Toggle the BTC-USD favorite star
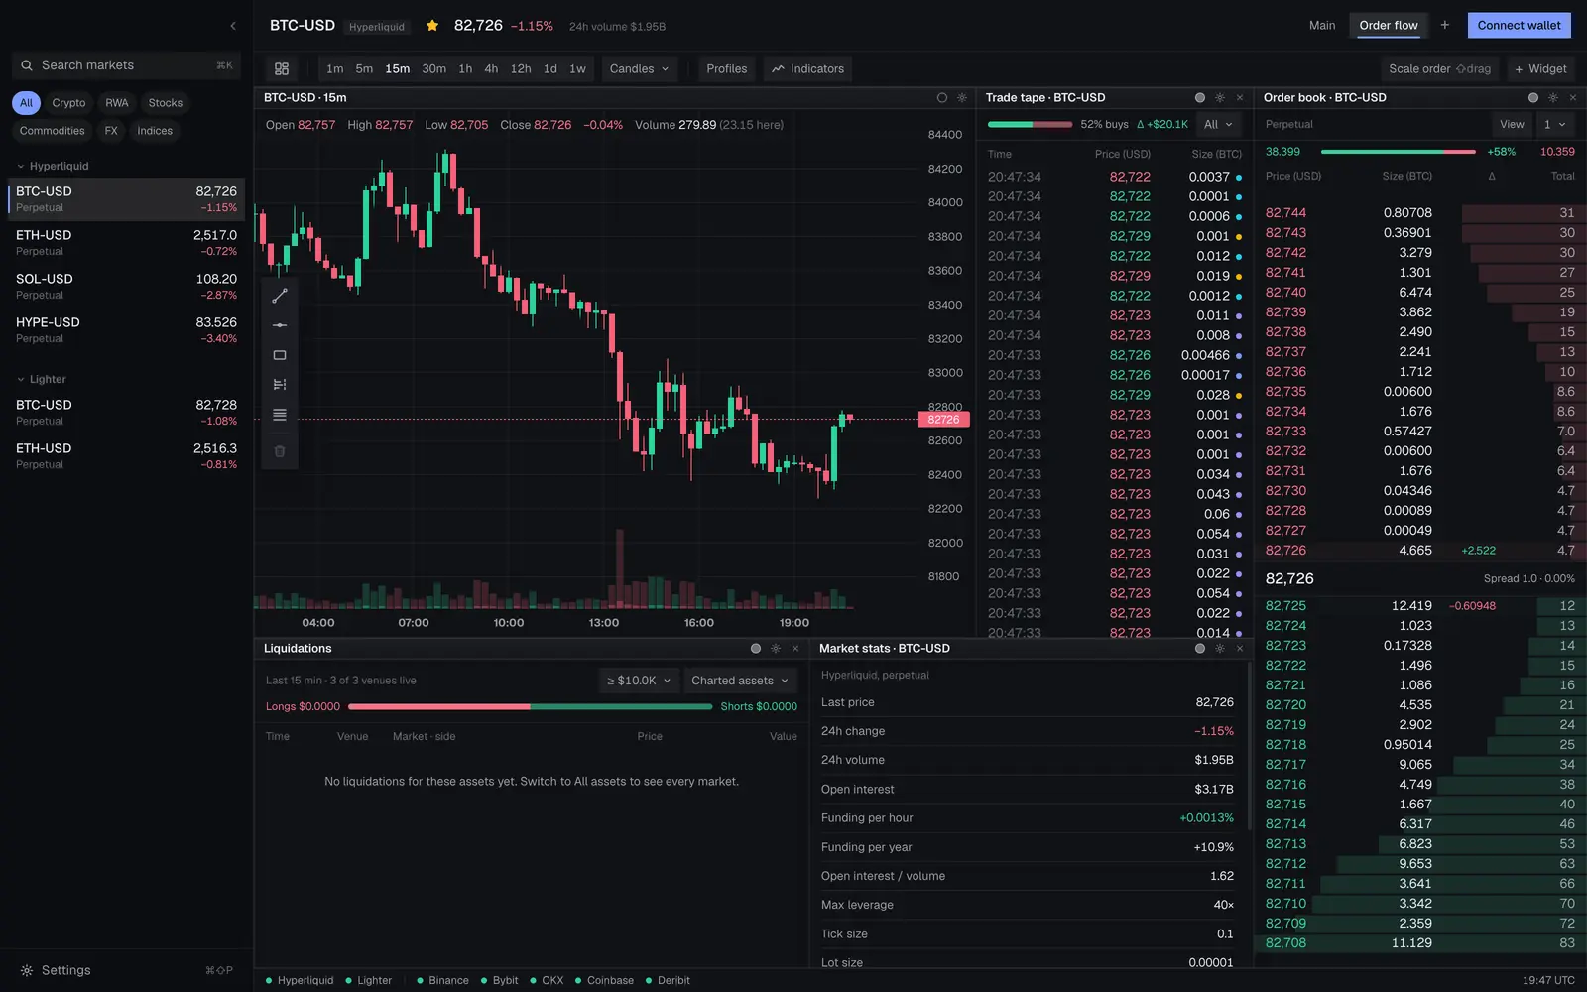 (x=432, y=26)
